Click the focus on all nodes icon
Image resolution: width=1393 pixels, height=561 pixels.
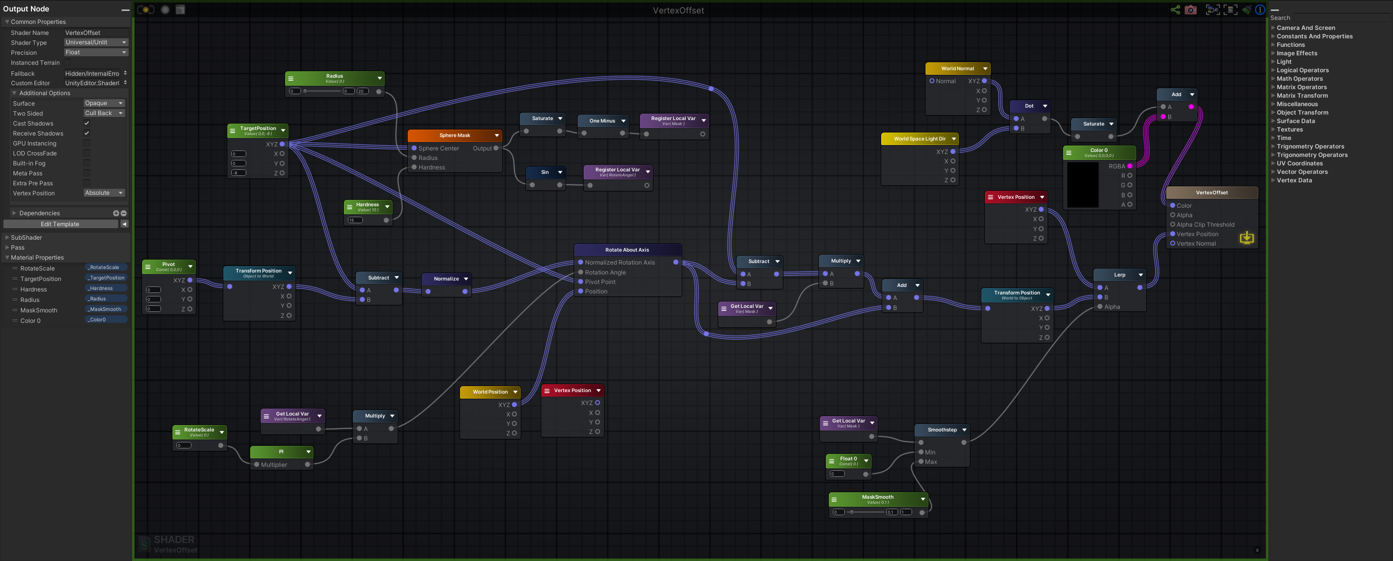[1213, 10]
